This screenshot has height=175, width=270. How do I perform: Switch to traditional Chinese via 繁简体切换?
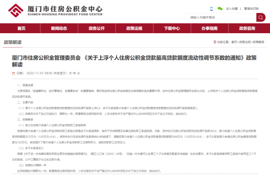(251, 8)
